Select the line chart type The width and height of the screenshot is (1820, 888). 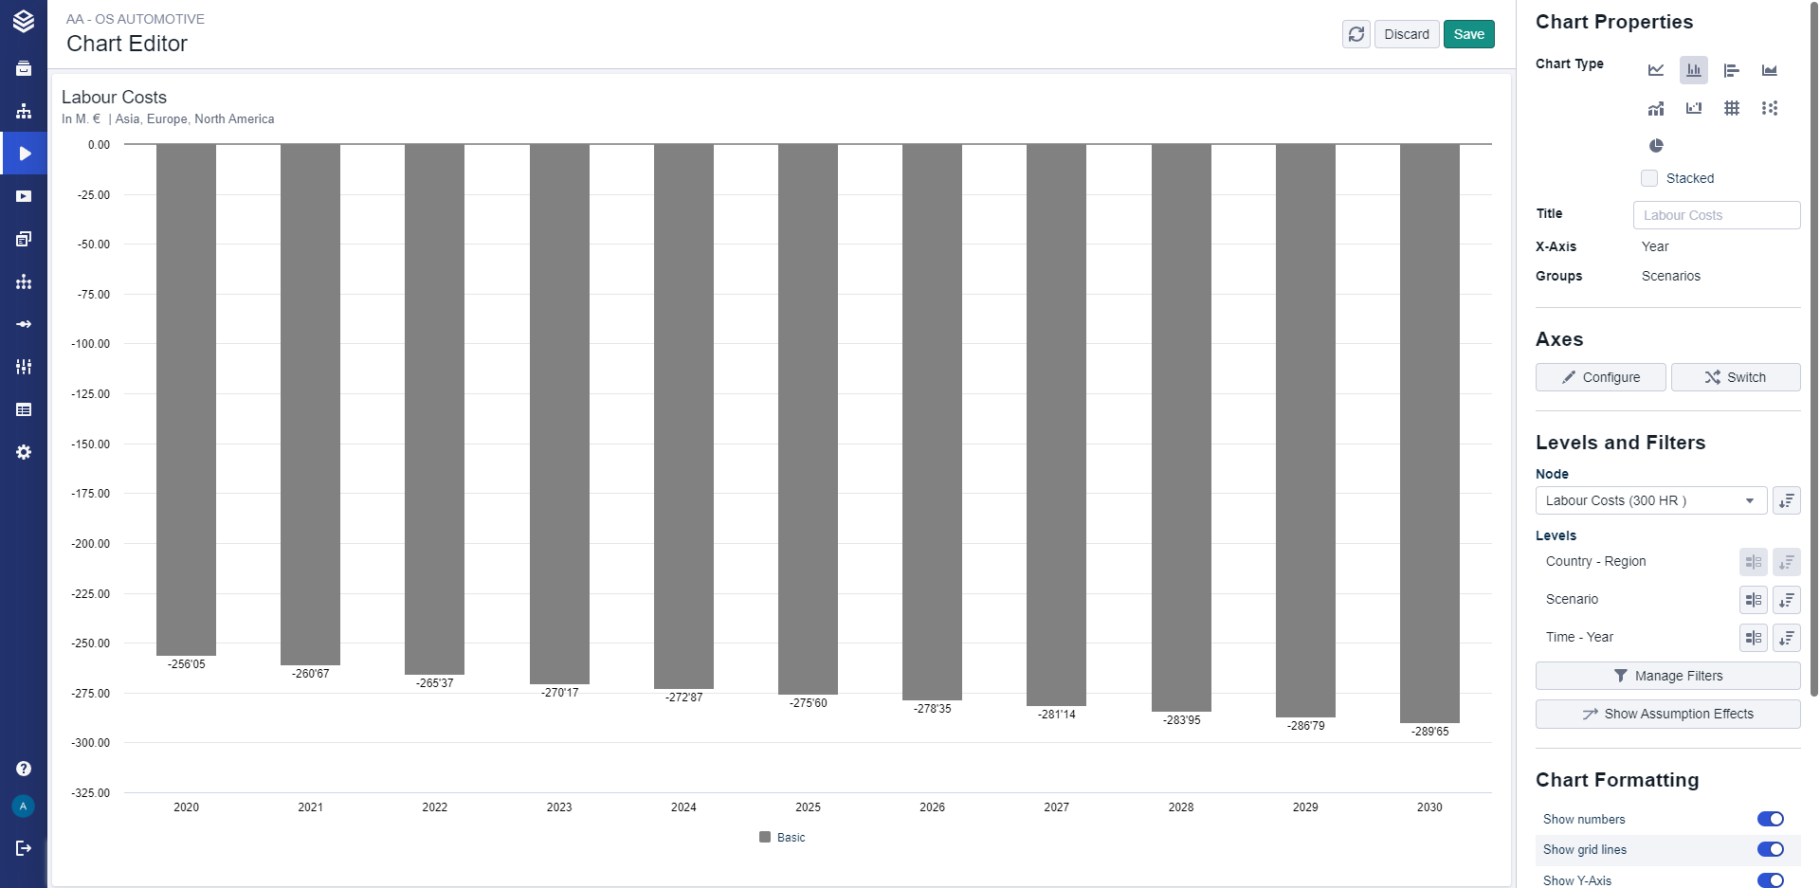click(x=1656, y=70)
